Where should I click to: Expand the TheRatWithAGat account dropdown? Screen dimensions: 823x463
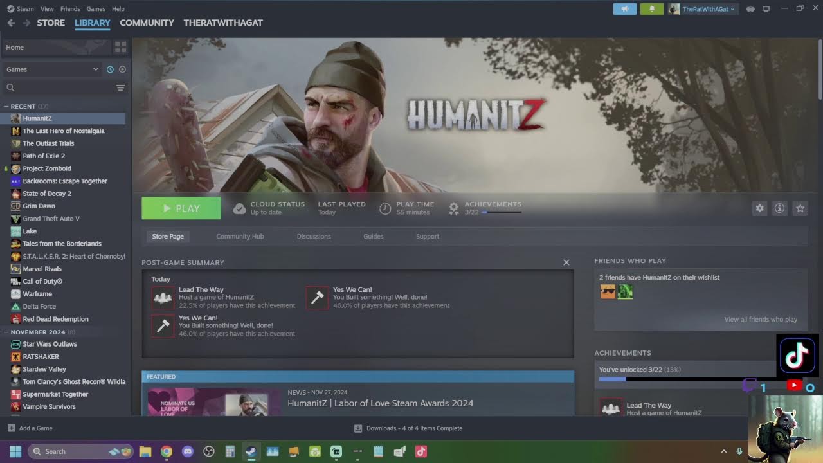[703, 9]
